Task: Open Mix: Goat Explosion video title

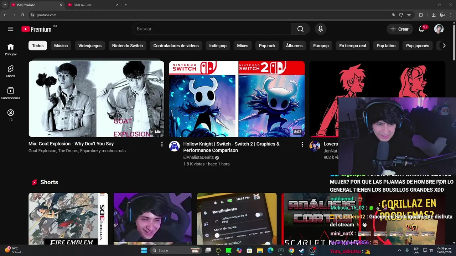Action: tap(71, 144)
